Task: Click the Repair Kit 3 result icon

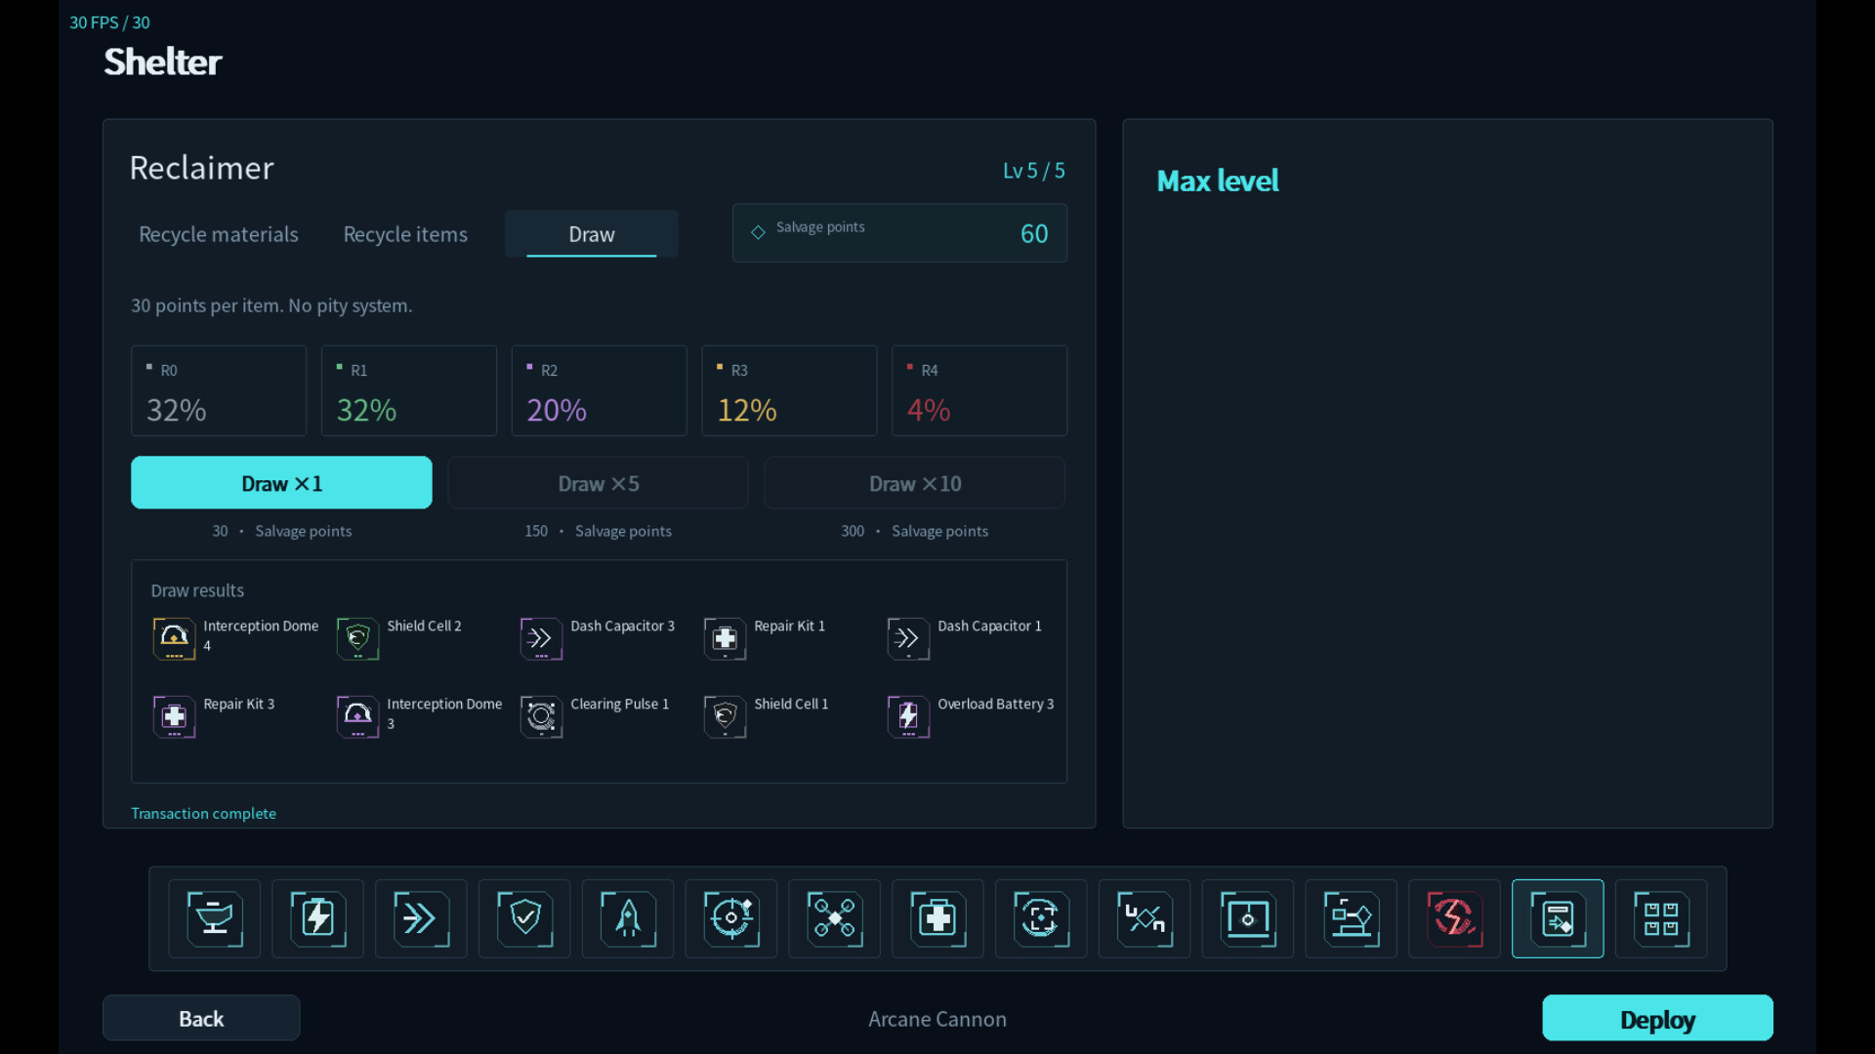Action: pyautogui.click(x=174, y=716)
